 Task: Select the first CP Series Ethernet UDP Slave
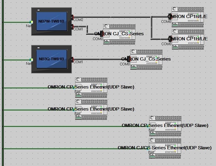coord(91,88)
